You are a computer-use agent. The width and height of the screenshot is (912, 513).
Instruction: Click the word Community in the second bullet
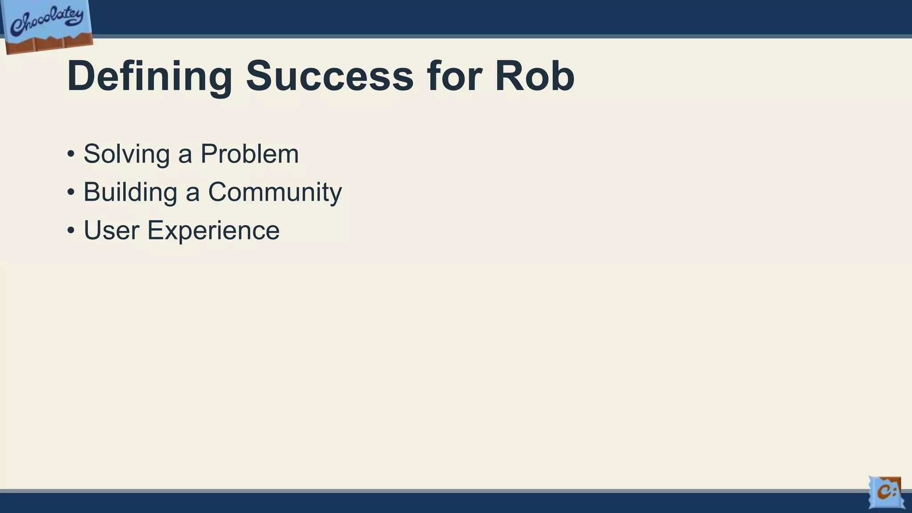(275, 193)
